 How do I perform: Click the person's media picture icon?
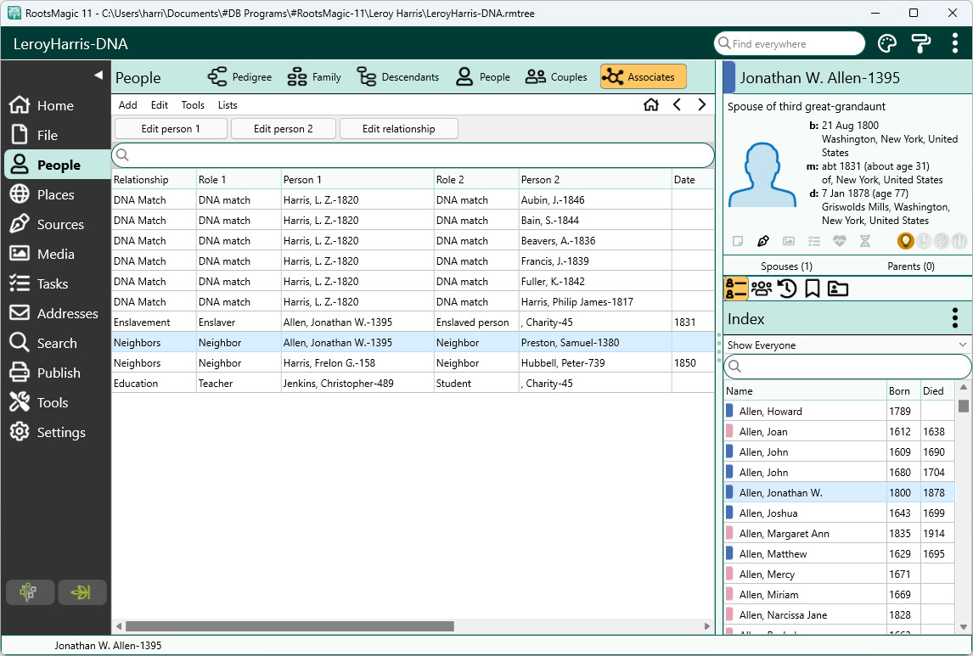click(789, 241)
